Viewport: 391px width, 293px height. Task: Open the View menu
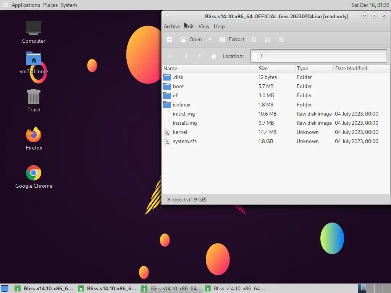click(x=204, y=26)
